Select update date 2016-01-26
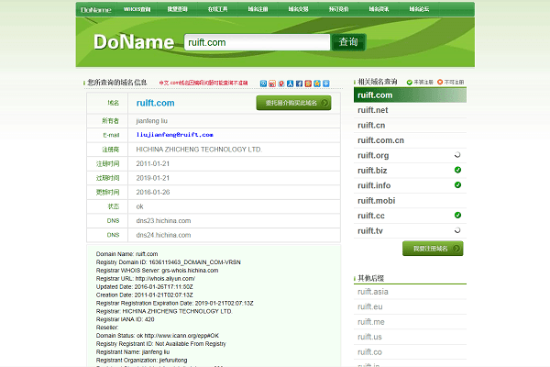 [153, 192]
